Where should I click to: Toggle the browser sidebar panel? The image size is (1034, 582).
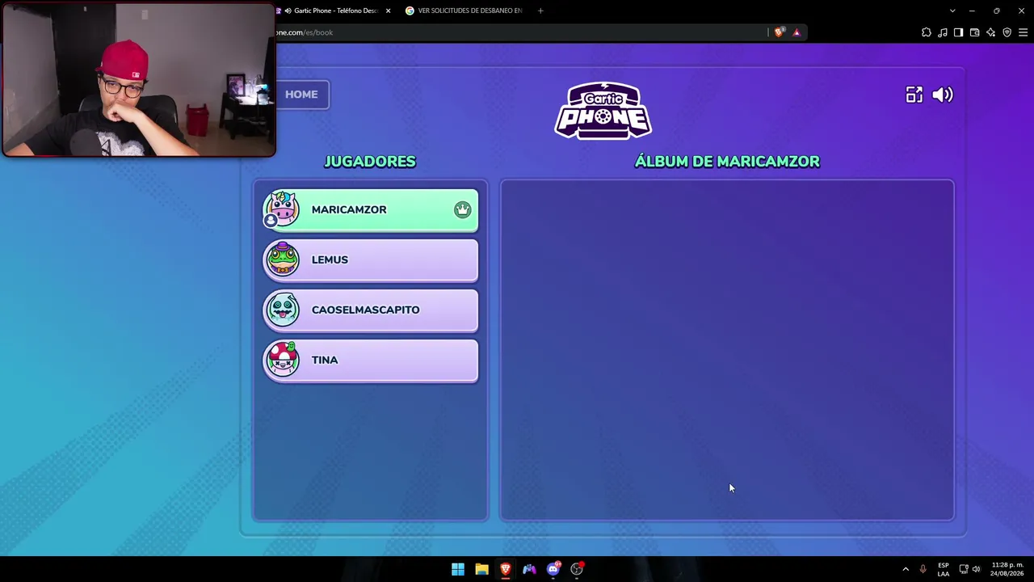coord(958,32)
